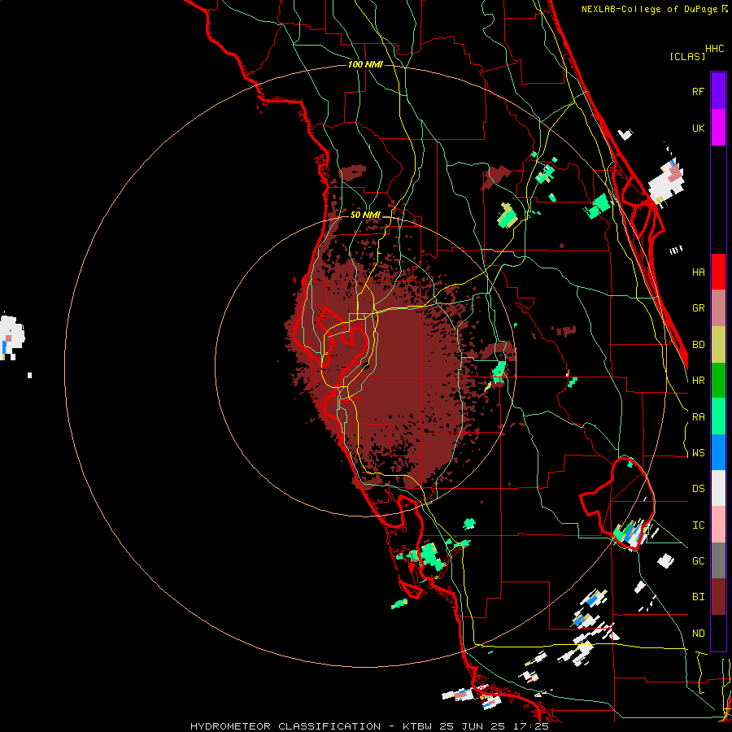Image resolution: width=732 pixels, height=732 pixels.
Task: Click the DS legend label
Action: [x=698, y=489]
